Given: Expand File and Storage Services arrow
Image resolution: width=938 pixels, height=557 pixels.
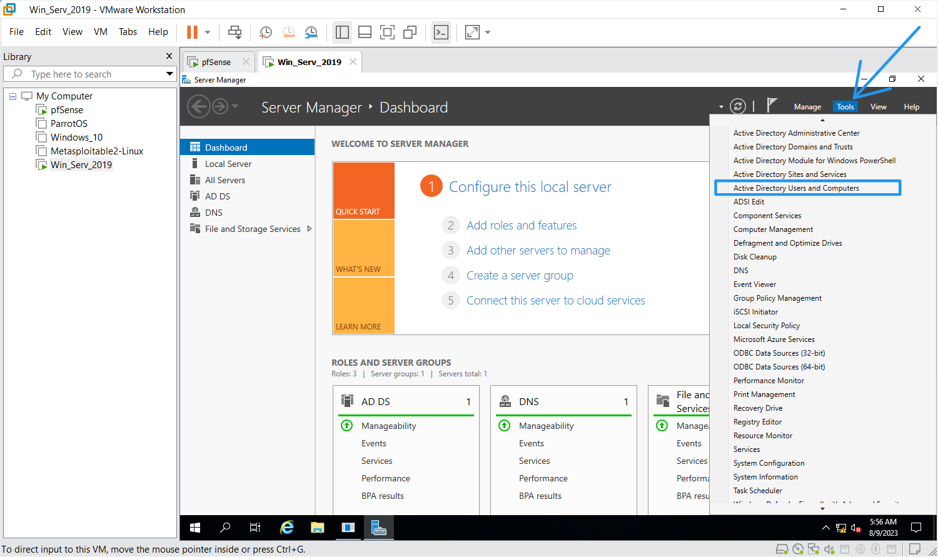Looking at the screenshot, I should [309, 229].
